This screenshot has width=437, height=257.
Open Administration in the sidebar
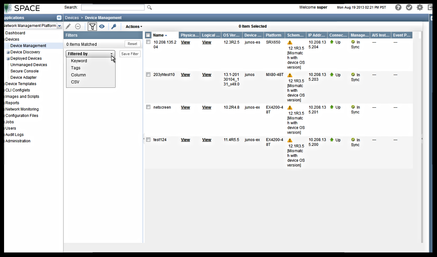[x=18, y=141]
